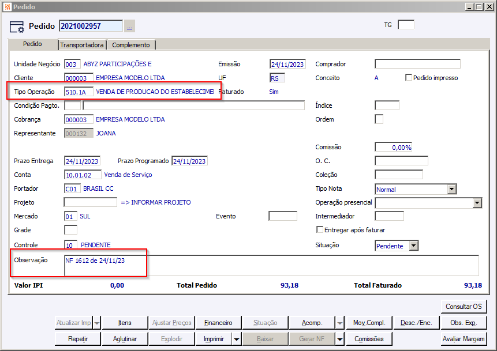This screenshot has width=497, height=351.
Task: Expand the Atualizar Imp arrow menu
Action: tap(97, 323)
